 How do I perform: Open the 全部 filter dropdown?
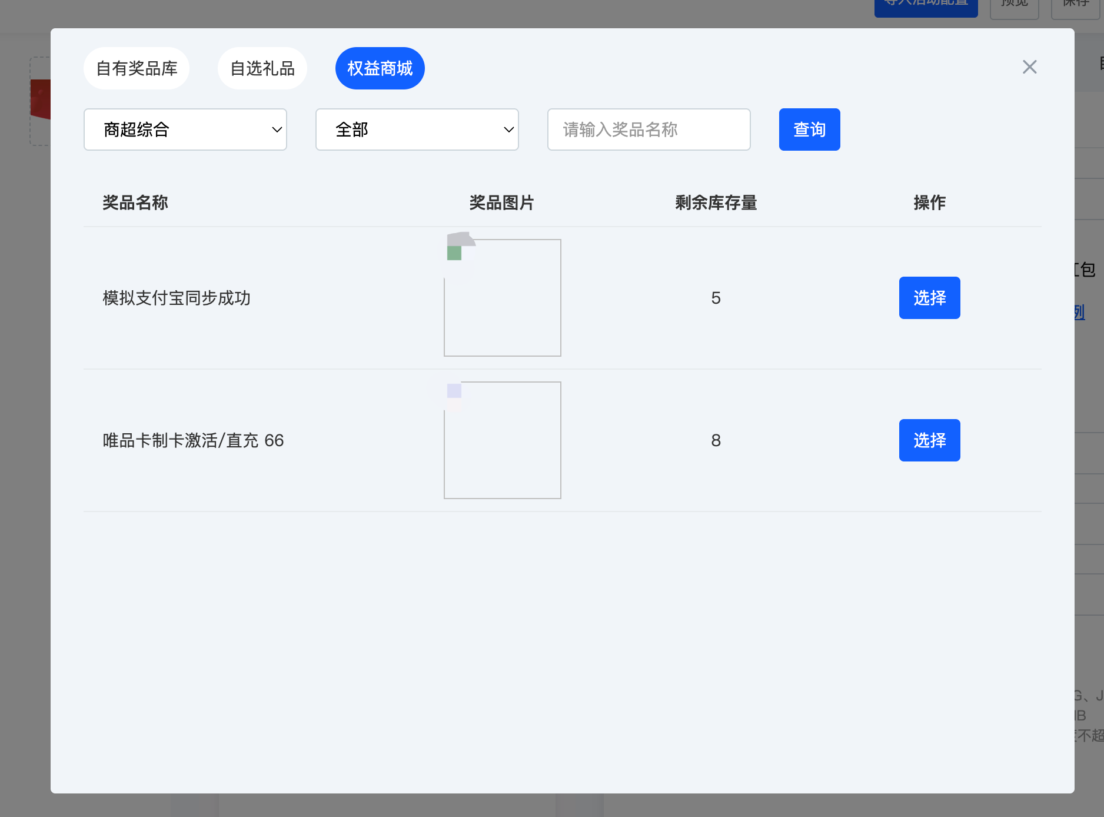(x=417, y=129)
